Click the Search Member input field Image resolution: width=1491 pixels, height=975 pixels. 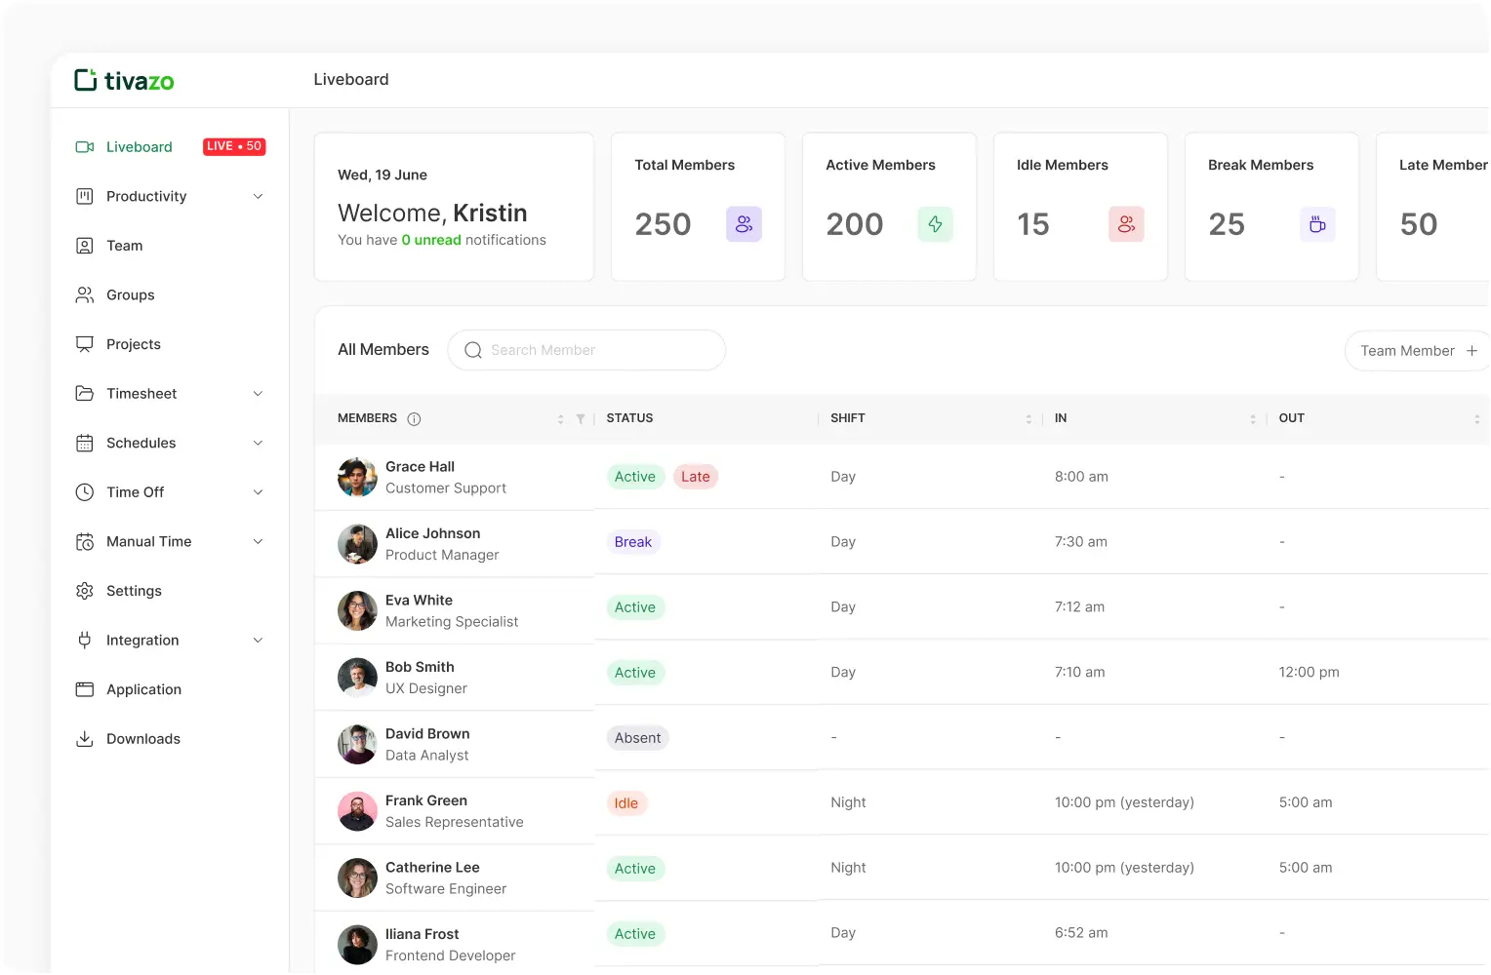click(x=586, y=350)
